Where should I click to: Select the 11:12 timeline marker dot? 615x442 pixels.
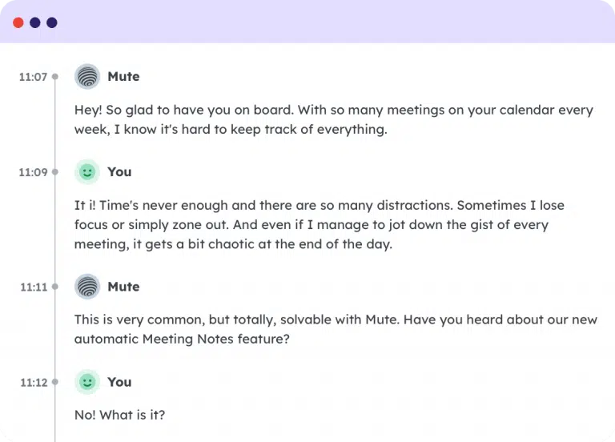tap(55, 382)
